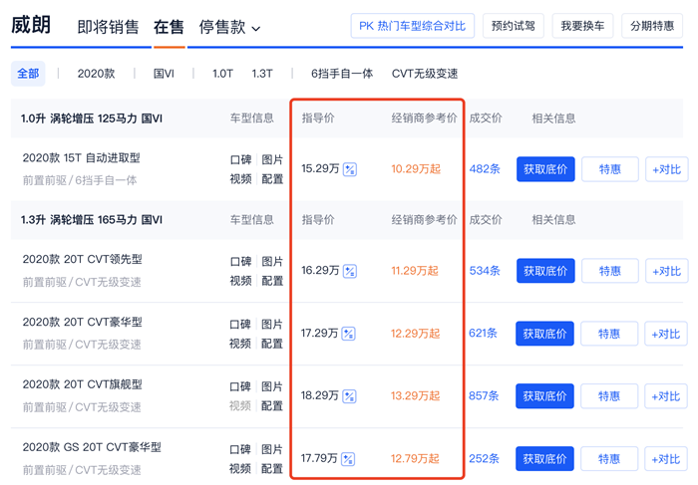Filter by 1.3T engine
Image resolution: width=698 pixels, height=485 pixels.
click(262, 74)
